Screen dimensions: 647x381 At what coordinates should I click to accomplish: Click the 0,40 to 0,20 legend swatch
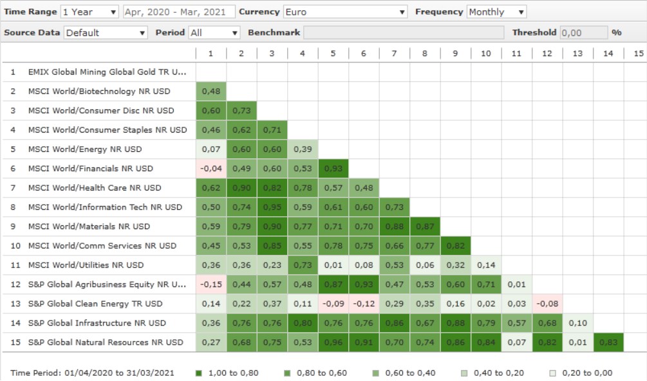coord(463,373)
